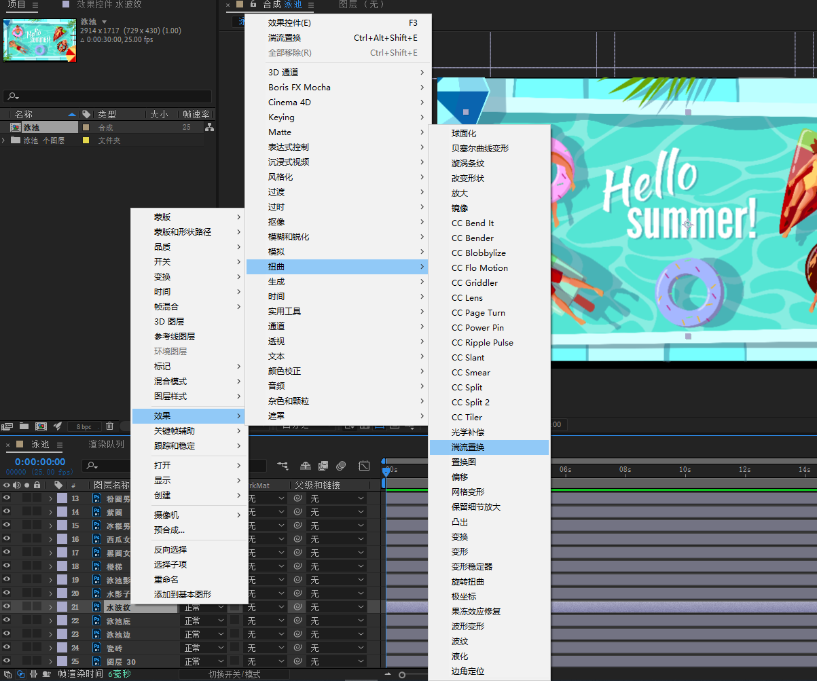This screenshot has width=817, height=681.
Task: Click the timeline zoom slider handle
Action: [402, 674]
